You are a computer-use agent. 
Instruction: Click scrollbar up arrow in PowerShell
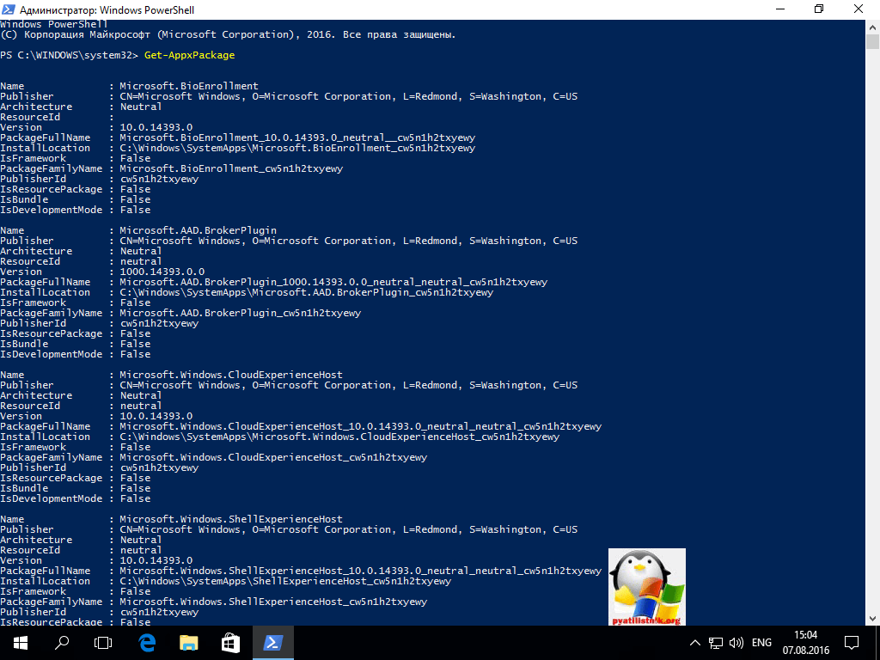pyautogui.click(x=872, y=27)
